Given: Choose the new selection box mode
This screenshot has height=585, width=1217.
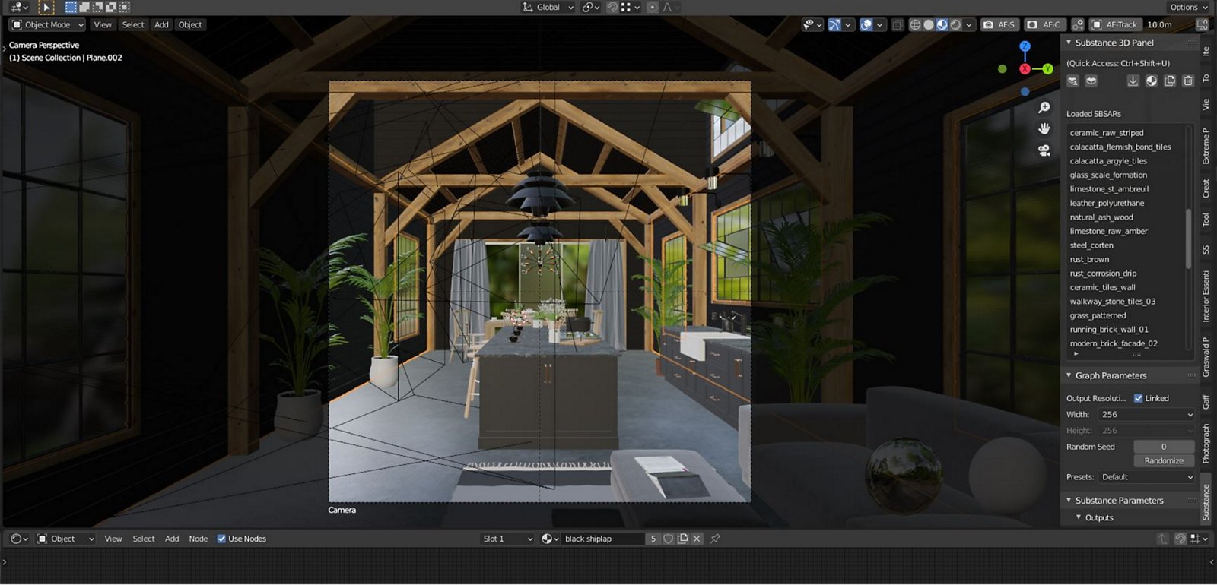Looking at the screenshot, I should click(x=71, y=7).
